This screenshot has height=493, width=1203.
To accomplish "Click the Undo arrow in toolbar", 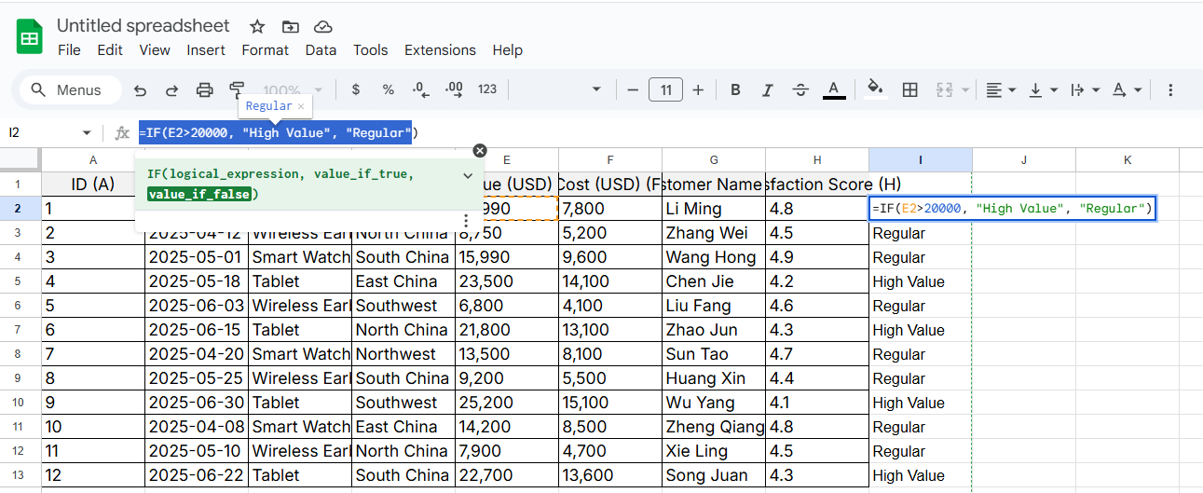I will pos(141,90).
